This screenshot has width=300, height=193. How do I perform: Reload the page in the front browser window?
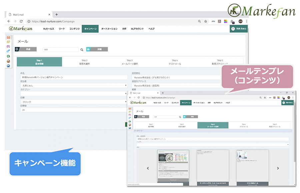click(139, 98)
